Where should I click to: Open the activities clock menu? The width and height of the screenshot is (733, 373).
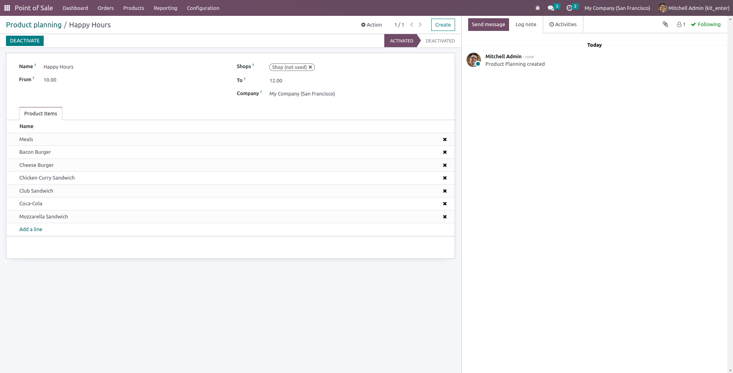[x=570, y=8]
